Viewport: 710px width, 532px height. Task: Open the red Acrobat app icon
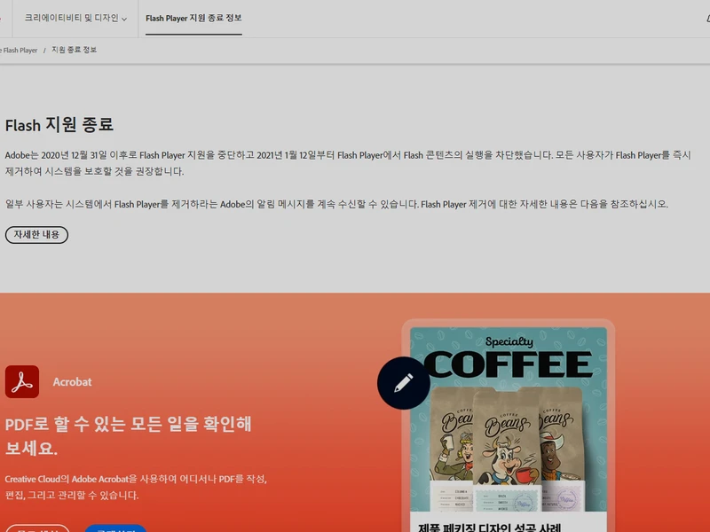(22, 382)
